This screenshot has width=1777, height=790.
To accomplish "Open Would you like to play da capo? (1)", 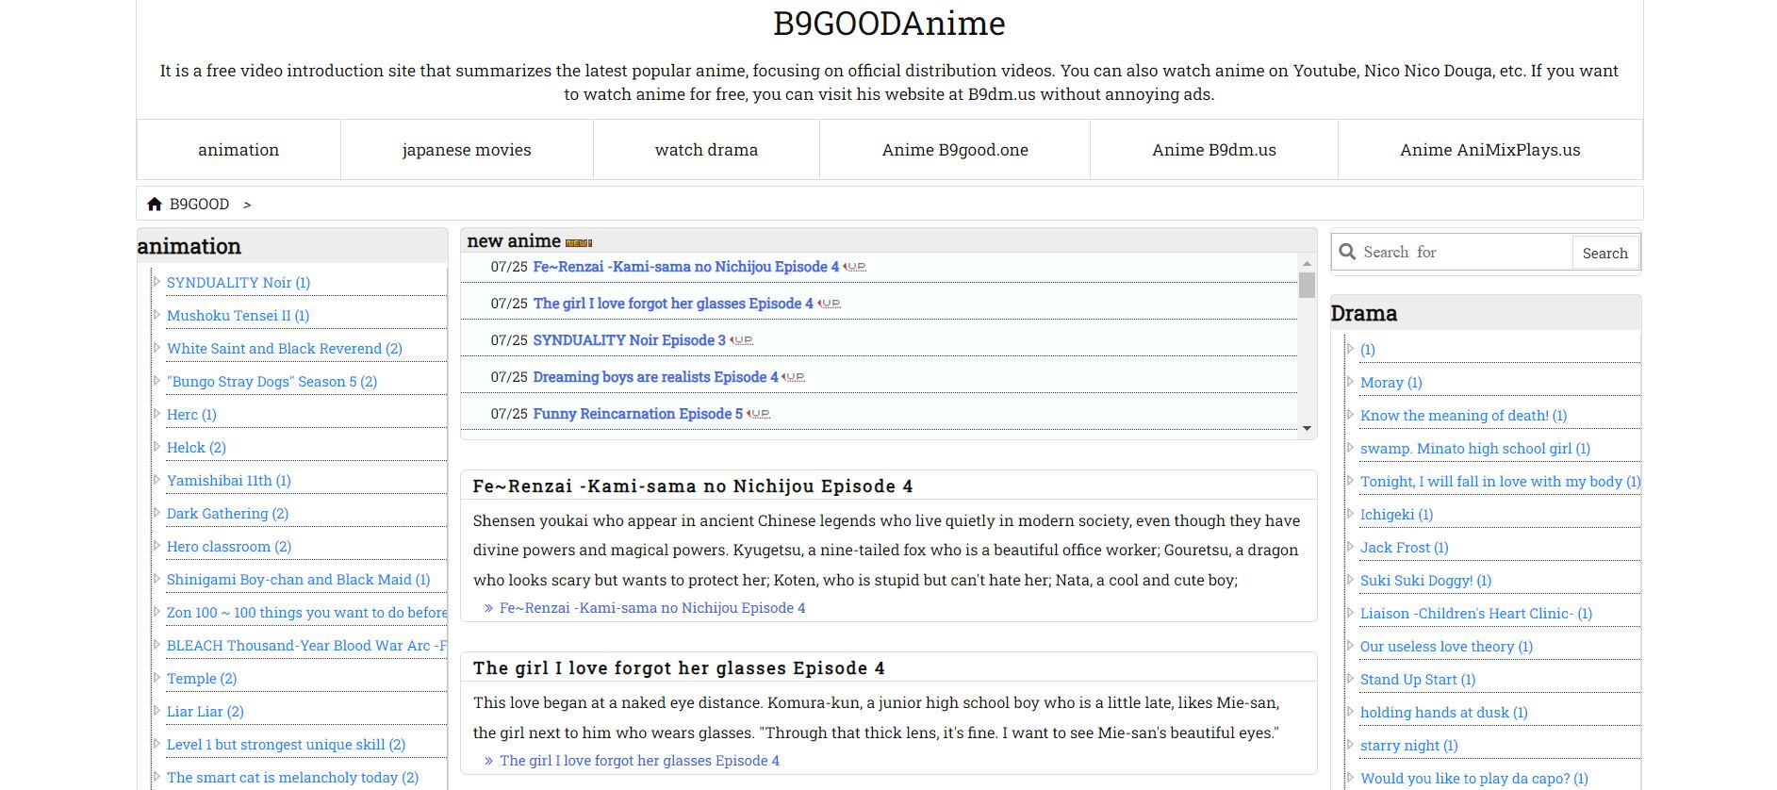I will point(1473,778).
